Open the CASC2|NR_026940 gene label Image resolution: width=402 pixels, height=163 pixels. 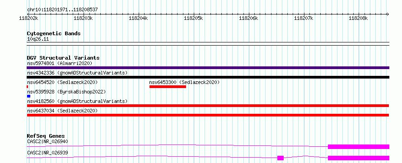(47, 141)
